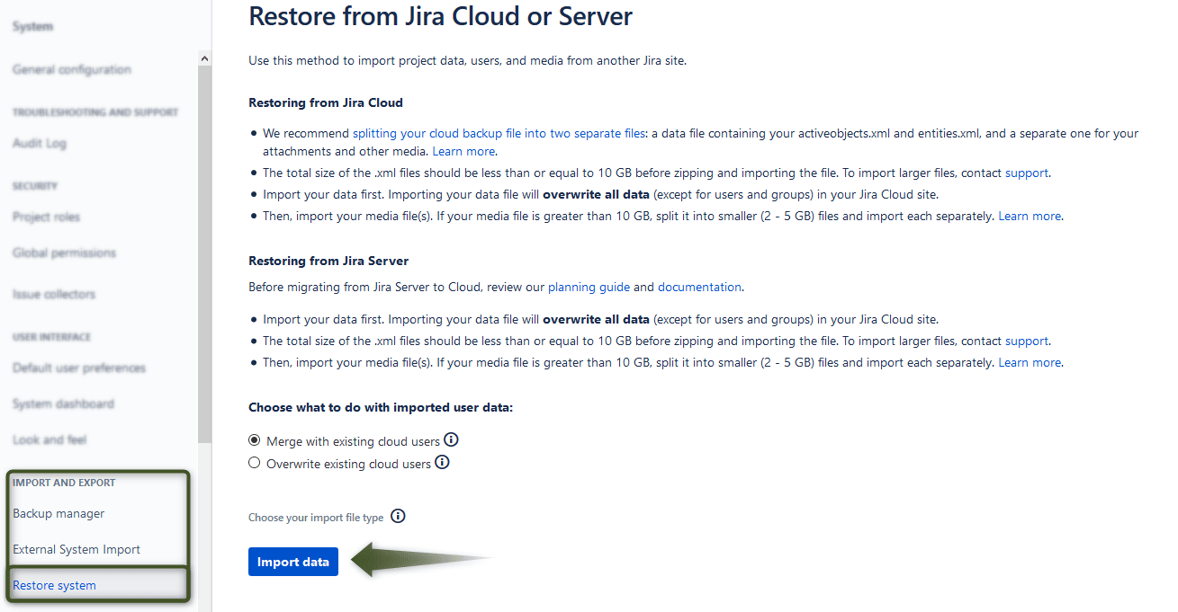This screenshot has width=1178, height=612.
Task: Select Restore system in sidebar
Action: click(54, 585)
